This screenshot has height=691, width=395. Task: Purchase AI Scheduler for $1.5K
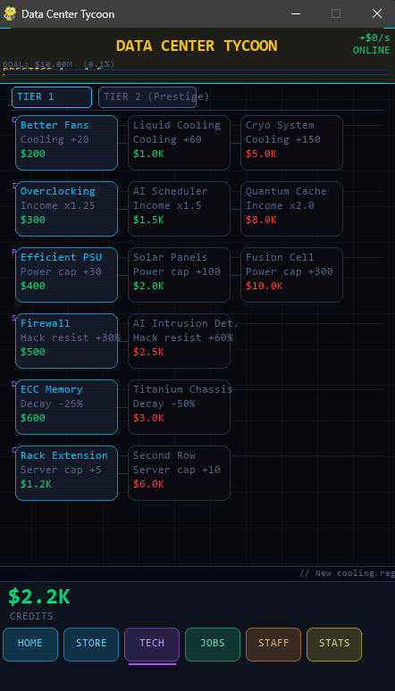point(180,209)
